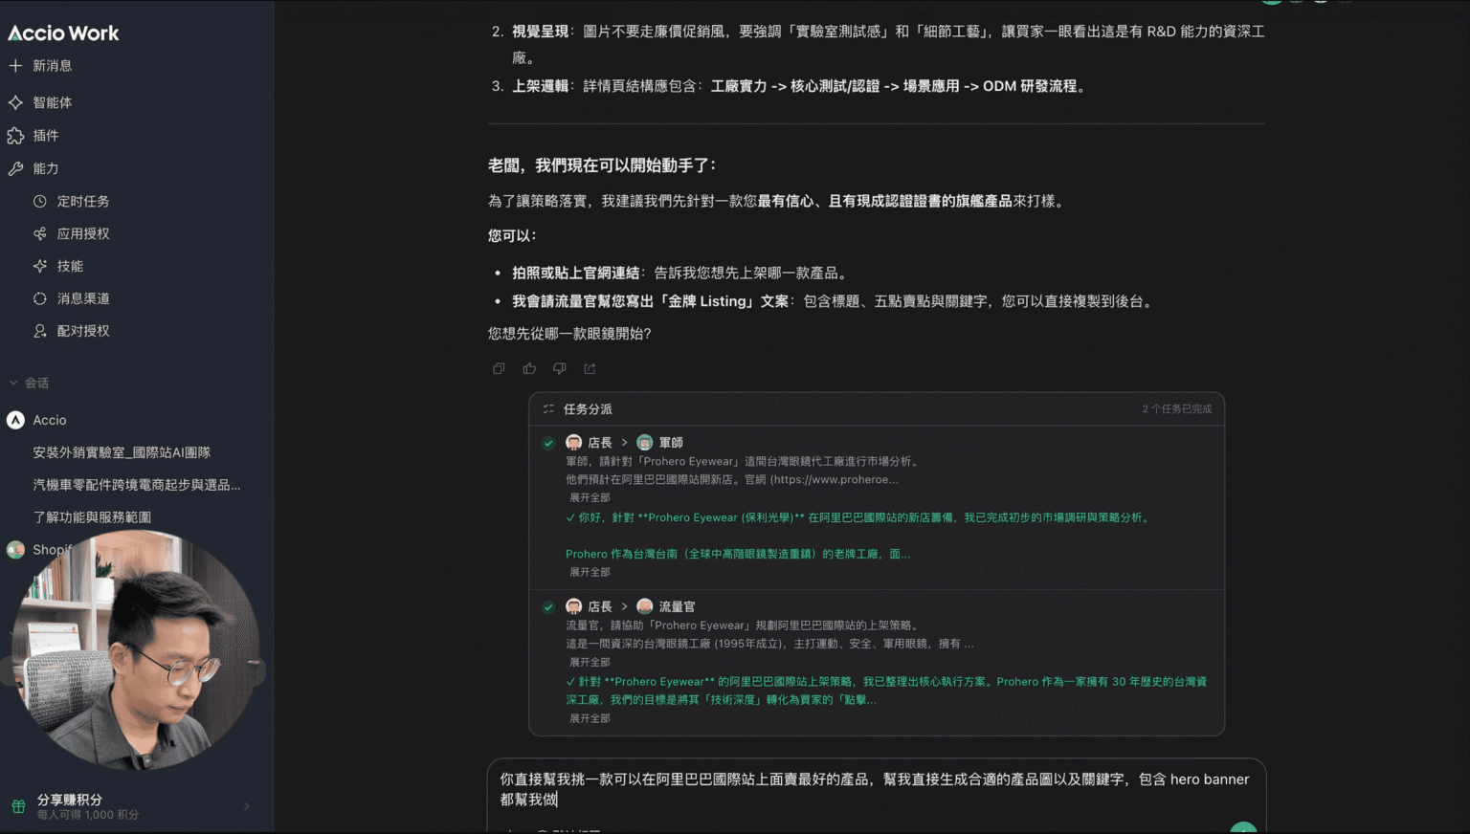Click 拍照或貼上官網連結 bullet text
1470x834 pixels.
pos(575,274)
